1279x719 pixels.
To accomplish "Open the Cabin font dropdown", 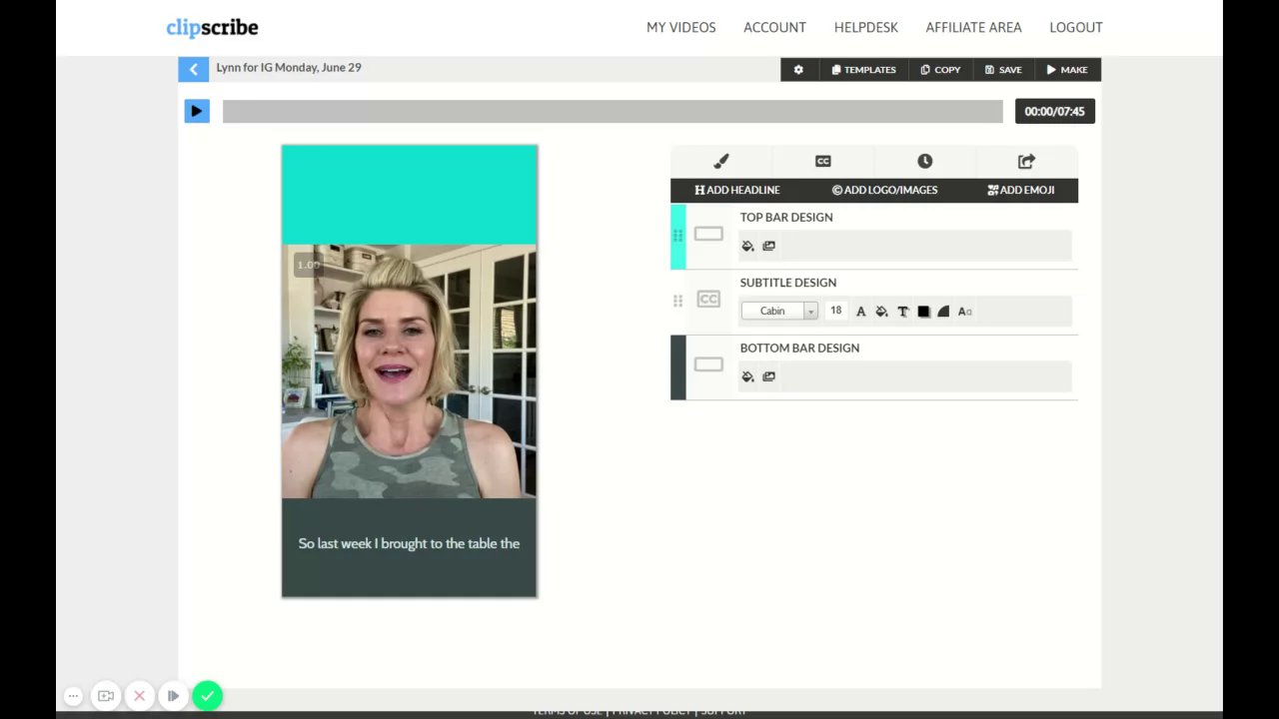I will pos(779,311).
